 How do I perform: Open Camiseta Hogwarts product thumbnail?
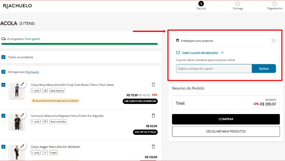tap(17, 121)
